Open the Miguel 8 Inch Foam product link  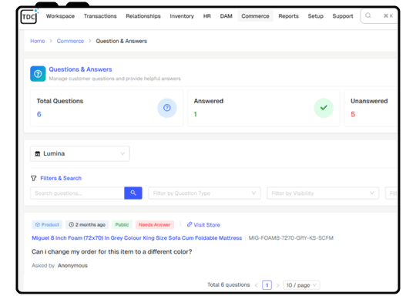(x=137, y=238)
